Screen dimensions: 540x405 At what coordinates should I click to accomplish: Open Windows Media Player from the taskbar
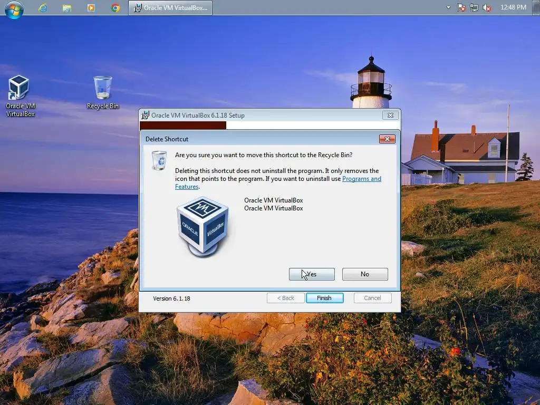coord(91,7)
